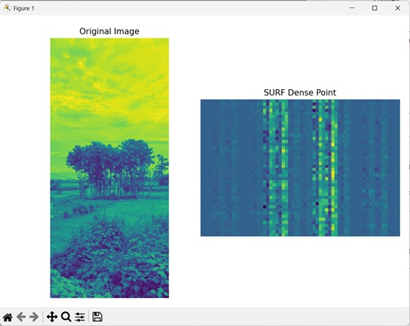Go forward to the next view
This screenshot has height=326, width=410.
[34, 317]
